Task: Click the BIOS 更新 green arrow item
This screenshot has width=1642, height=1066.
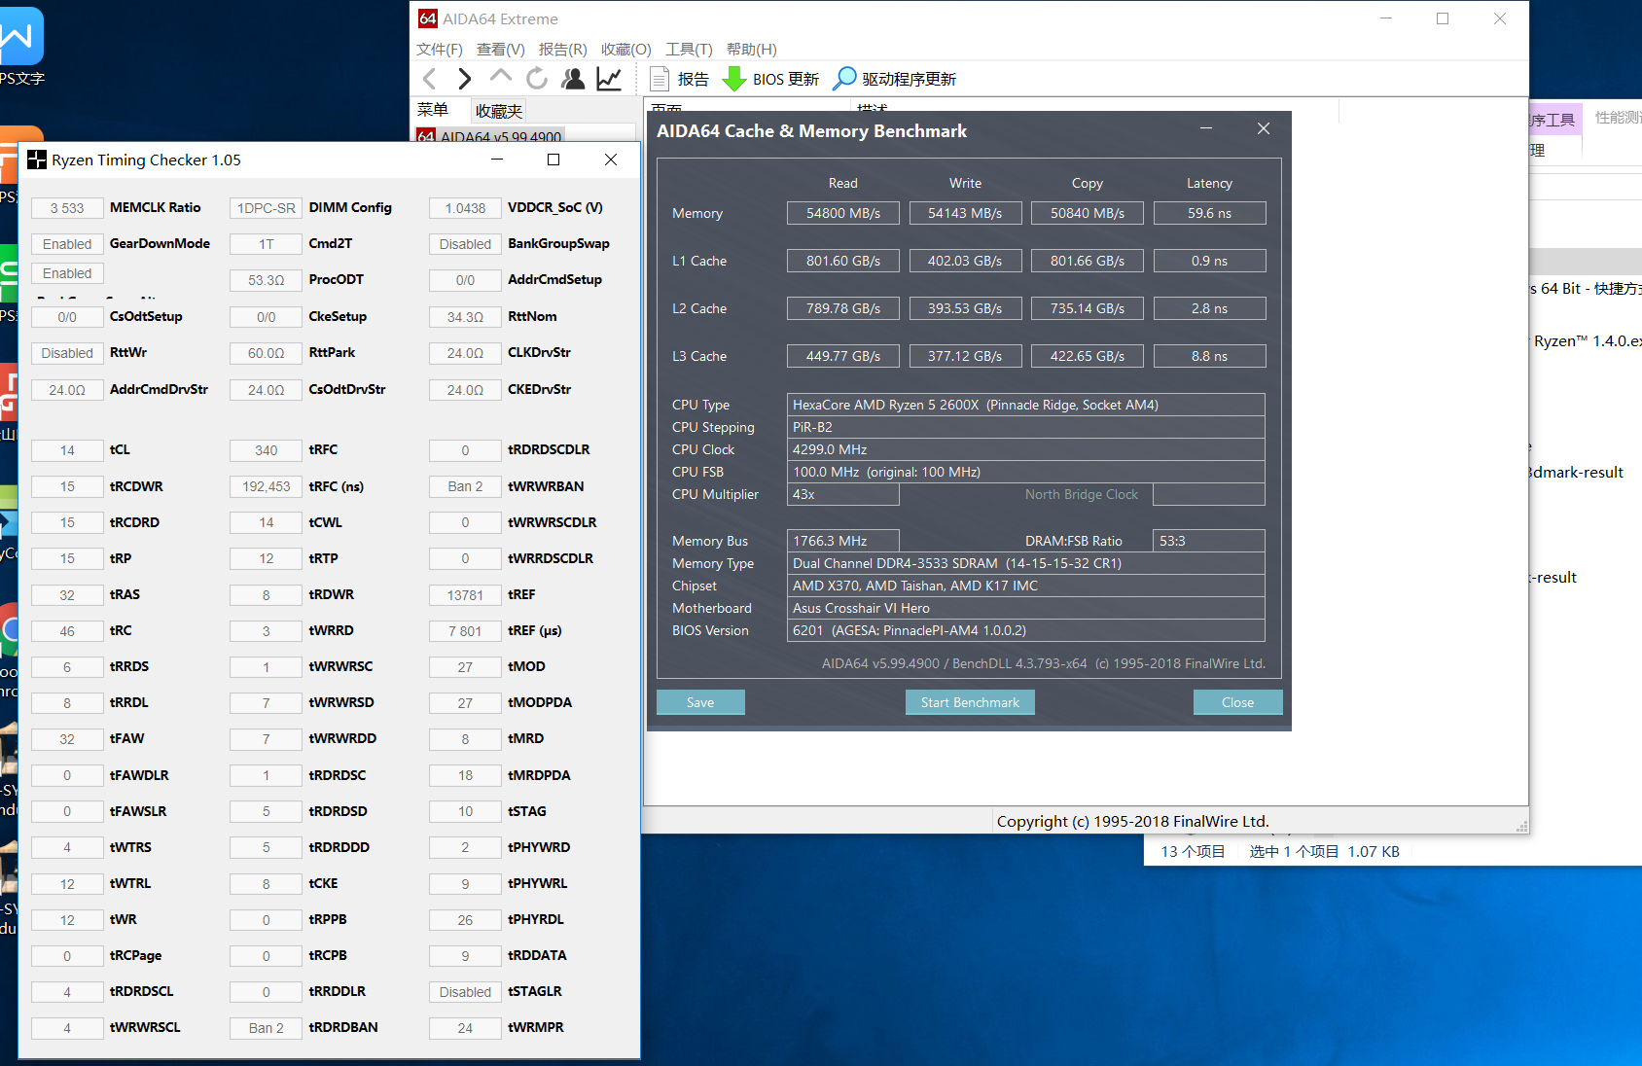Action: pos(771,79)
